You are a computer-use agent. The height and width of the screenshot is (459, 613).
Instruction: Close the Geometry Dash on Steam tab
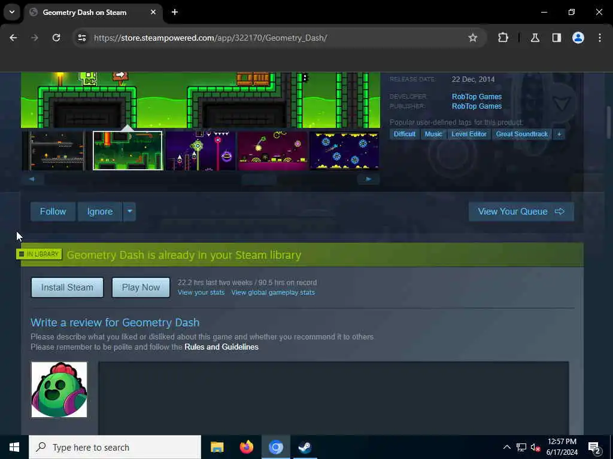tap(153, 12)
